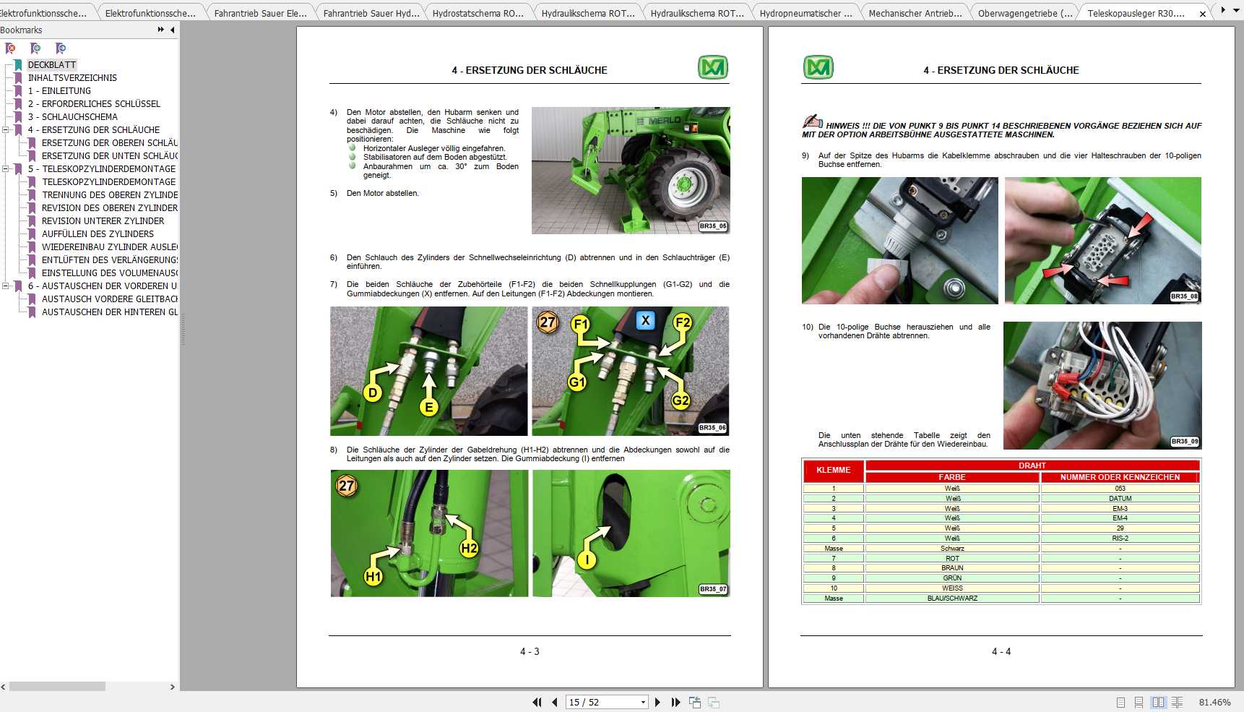Screen dimensions: 1244x712
Task: Click the bookmark icon beside 2 - ERFORDERLICHES SCHLÜSSEL
Action: (x=18, y=104)
